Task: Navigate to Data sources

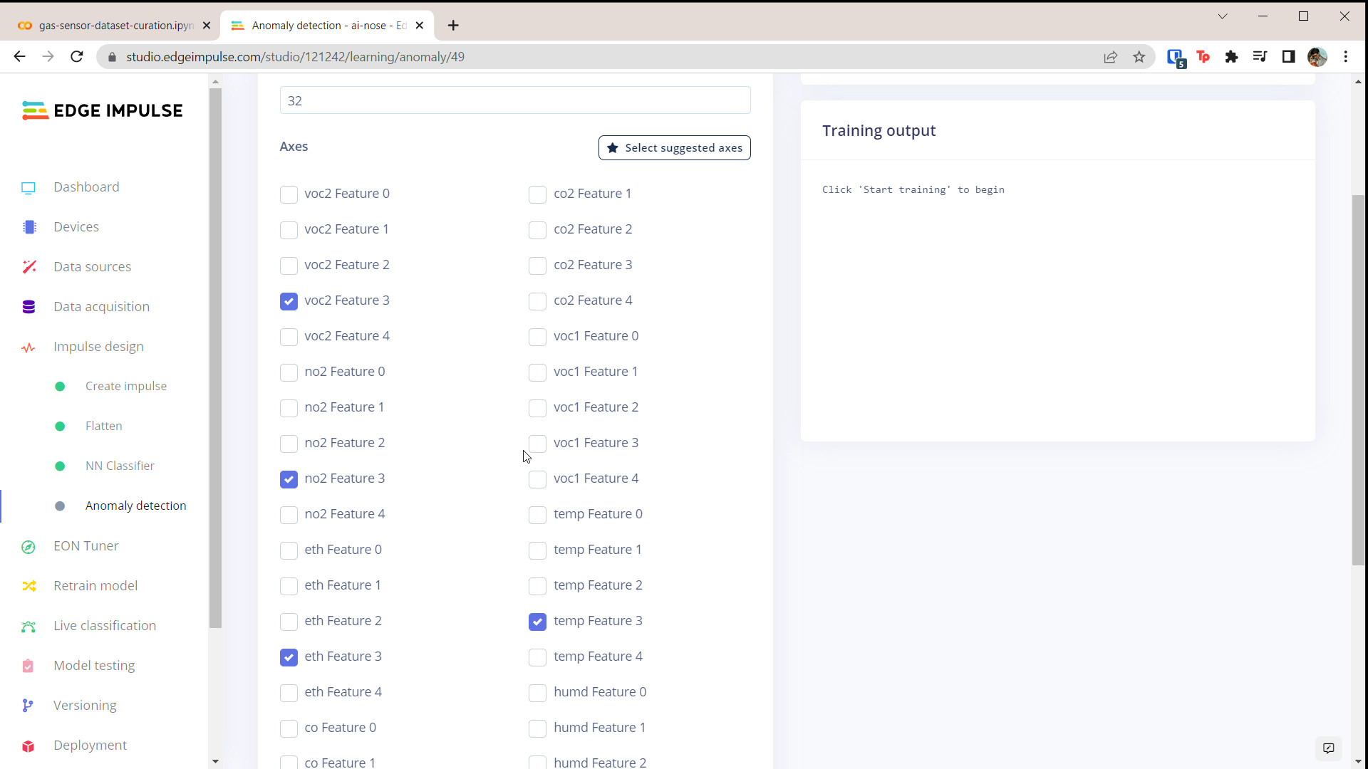Action: coord(92,266)
